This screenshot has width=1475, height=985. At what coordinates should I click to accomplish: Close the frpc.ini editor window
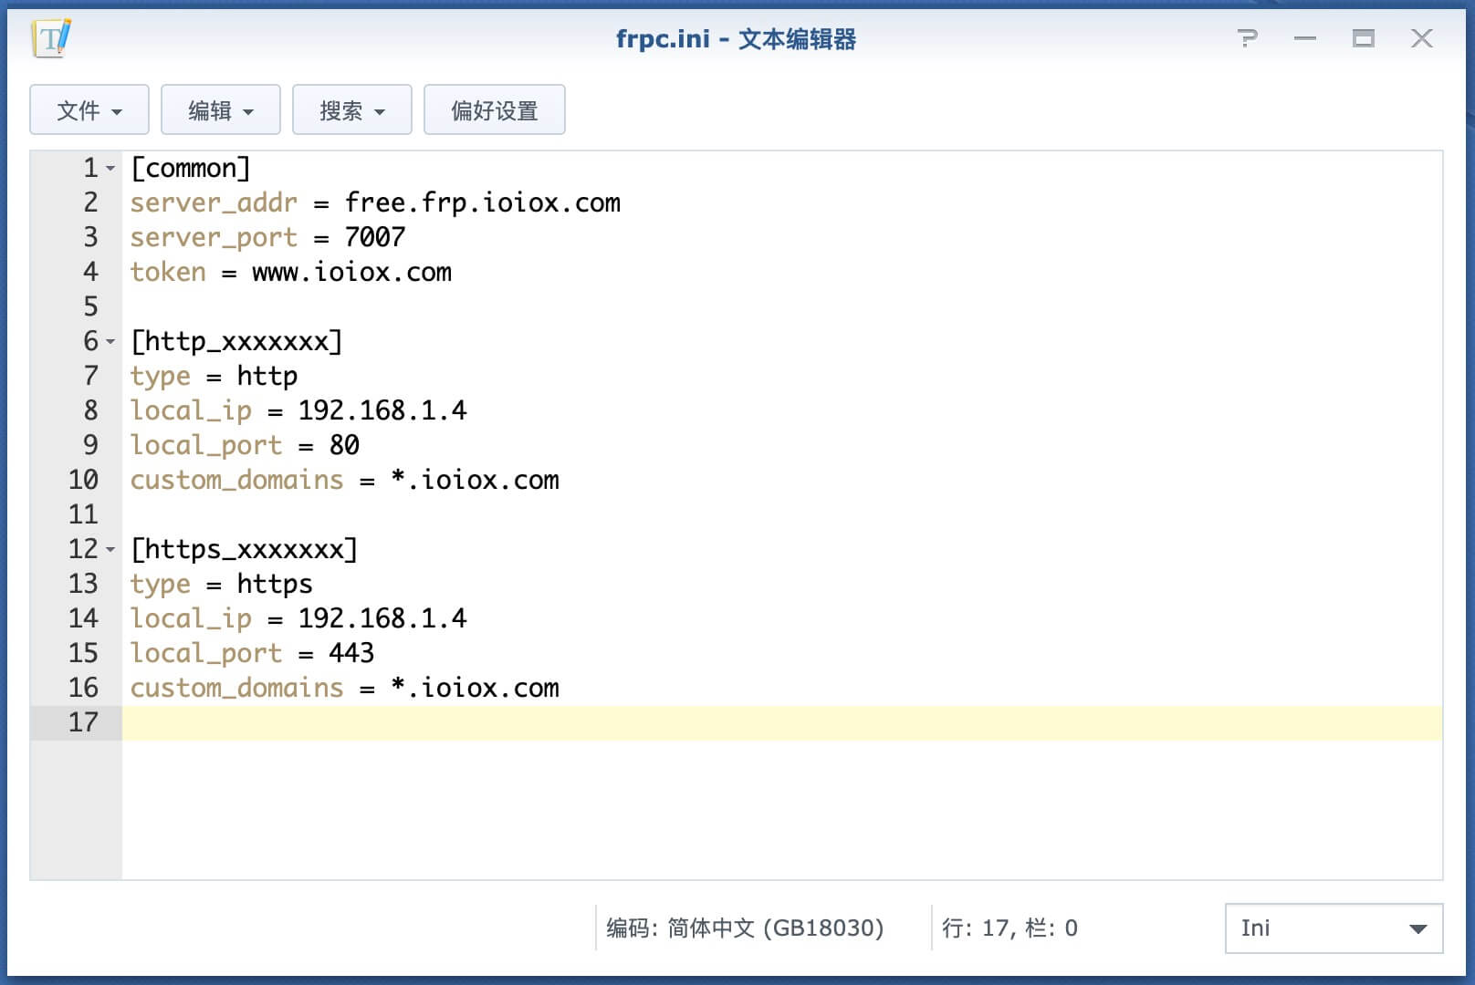point(1422,38)
